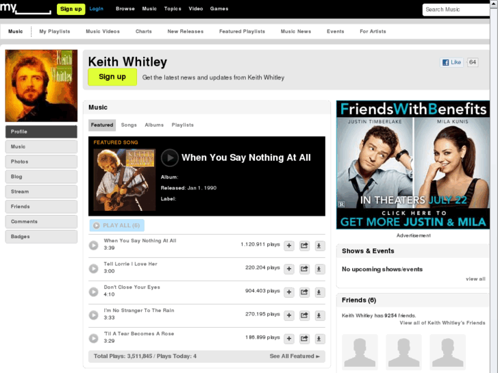498x373 pixels.
Task: Download Tell Lorrie I Love Her track
Action: [x=319, y=269]
